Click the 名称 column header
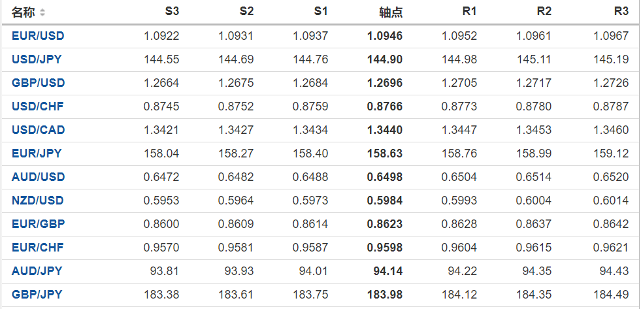 click(x=24, y=12)
